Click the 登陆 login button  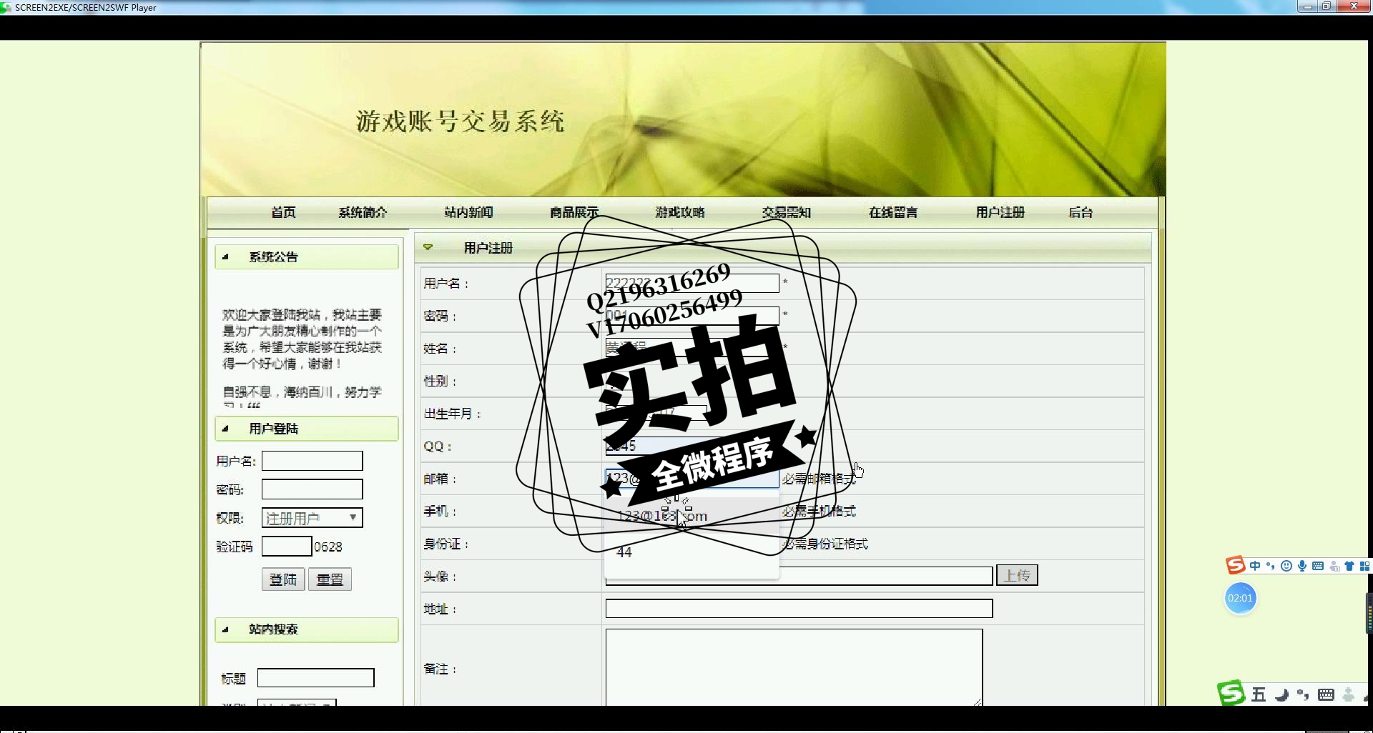click(x=283, y=579)
